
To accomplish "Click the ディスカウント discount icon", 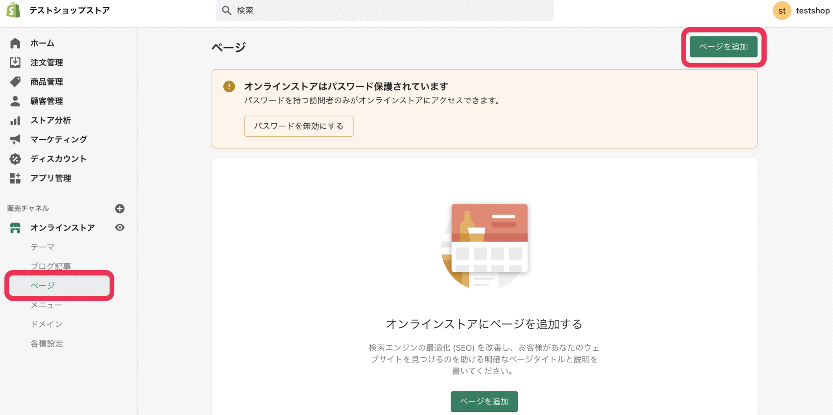I will 15,159.
